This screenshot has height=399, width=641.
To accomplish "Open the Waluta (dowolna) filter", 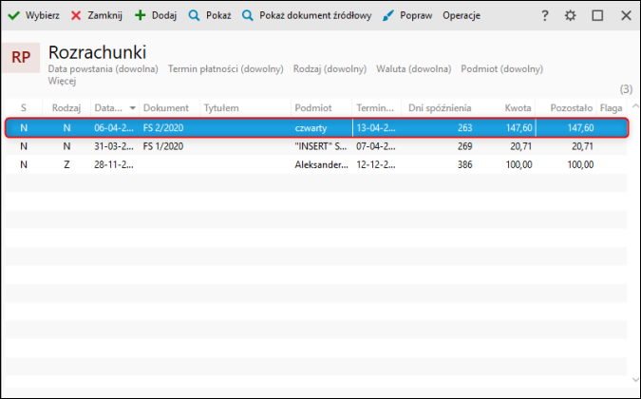I will coord(414,69).
